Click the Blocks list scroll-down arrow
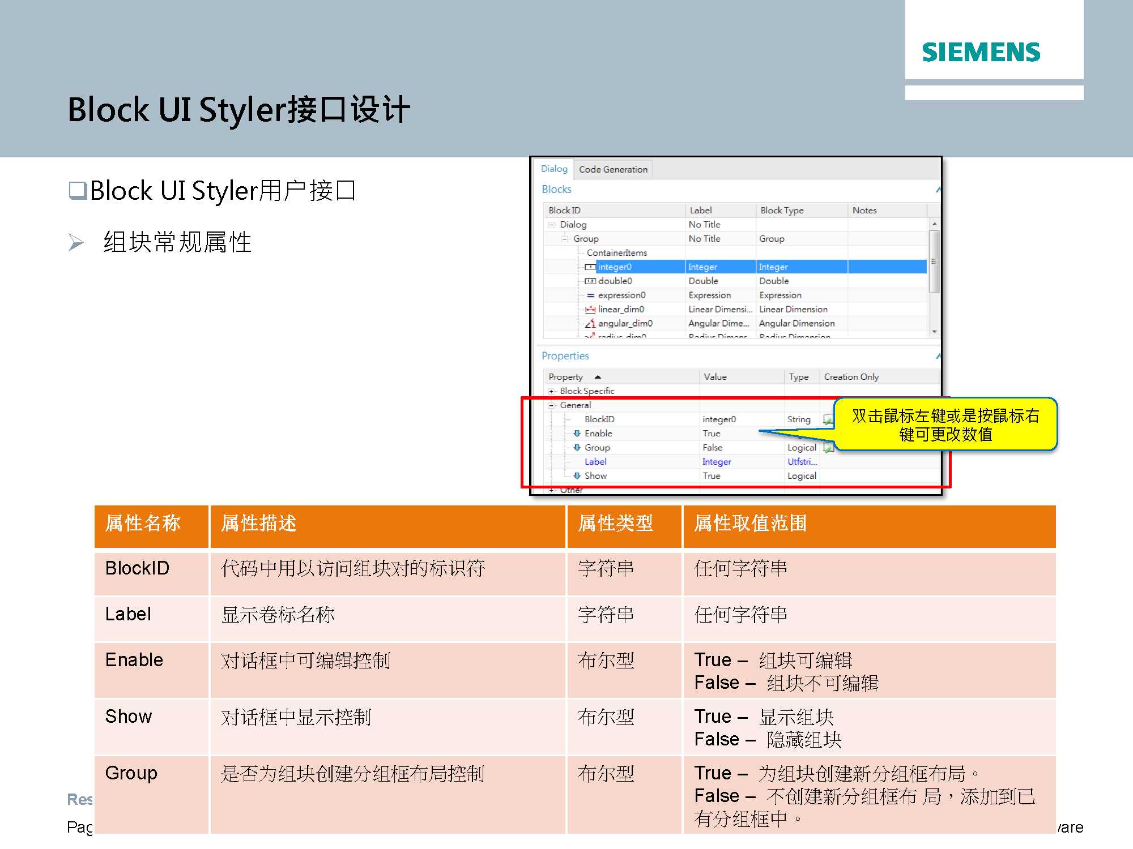The height and width of the screenshot is (849, 1133). pyautogui.click(x=935, y=332)
